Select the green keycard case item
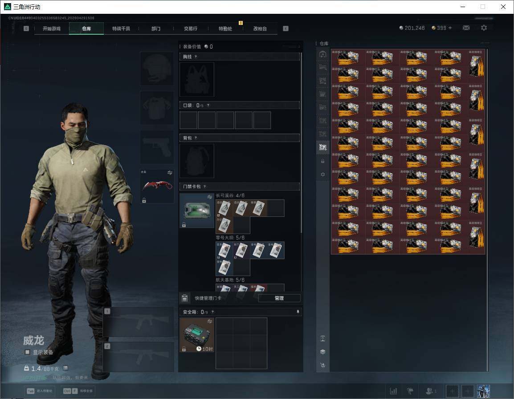The width and height of the screenshot is (514, 399). click(197, 211)
